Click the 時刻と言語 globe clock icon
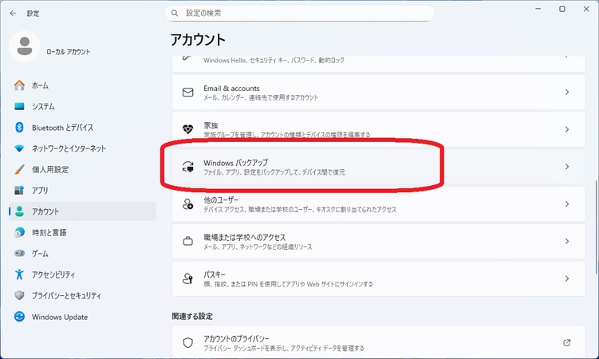This screenshot has width=599, height=359. tap(19, 232)
